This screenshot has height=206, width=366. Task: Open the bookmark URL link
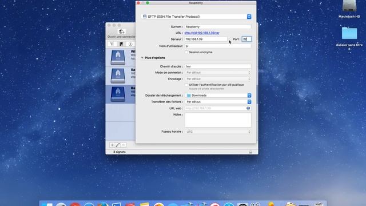[202, 33]
